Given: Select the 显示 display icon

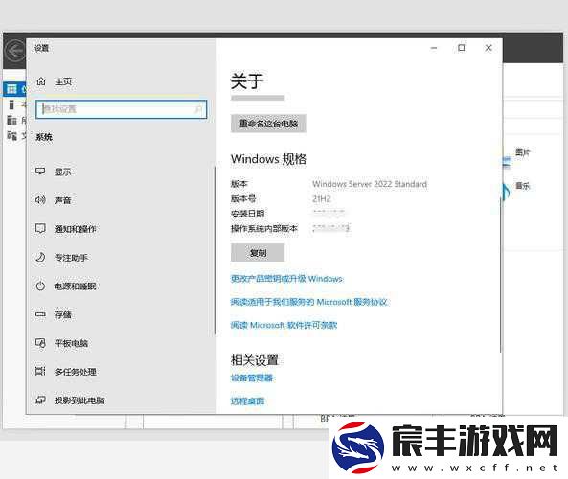Looking at the screenshot, I should (40, 171).
